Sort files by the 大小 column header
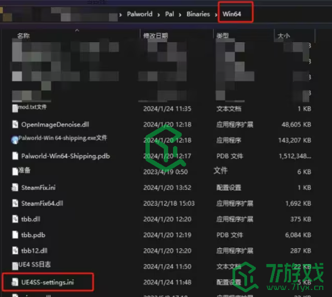Screen dimensions: 332x297 click(283, 36)
